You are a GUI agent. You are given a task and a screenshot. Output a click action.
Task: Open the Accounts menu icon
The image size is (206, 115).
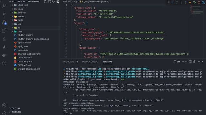click(4, 105)
